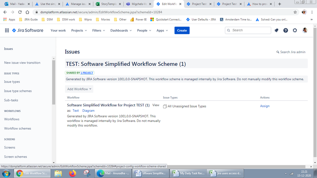
Task: Open the Windows Start button
Action: coord(6,173)
